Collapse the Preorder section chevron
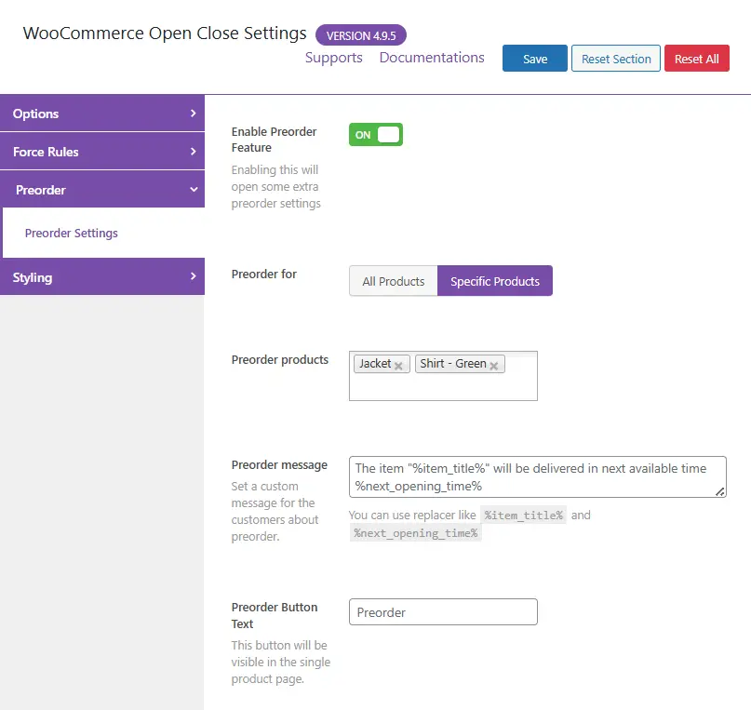The width and height of the screenshot is (751, 710). 194,190
